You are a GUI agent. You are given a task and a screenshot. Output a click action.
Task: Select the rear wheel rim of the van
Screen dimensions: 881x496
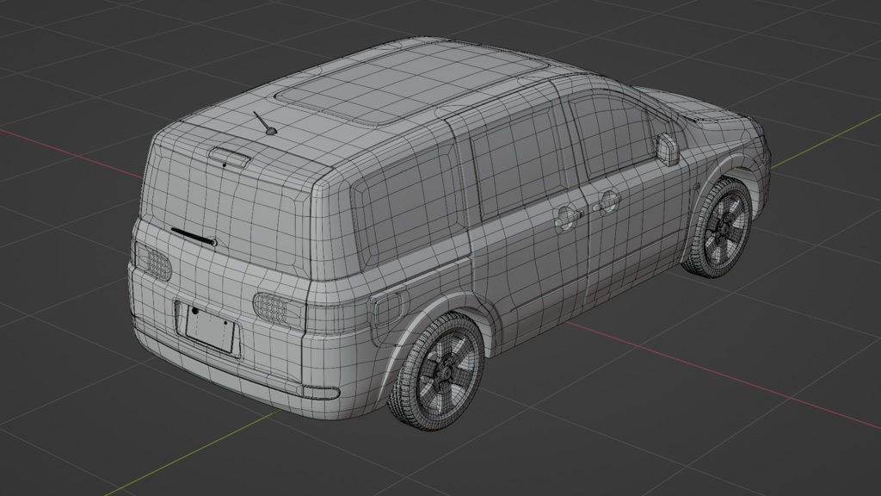pyautogui.click(x=447, y=372)
